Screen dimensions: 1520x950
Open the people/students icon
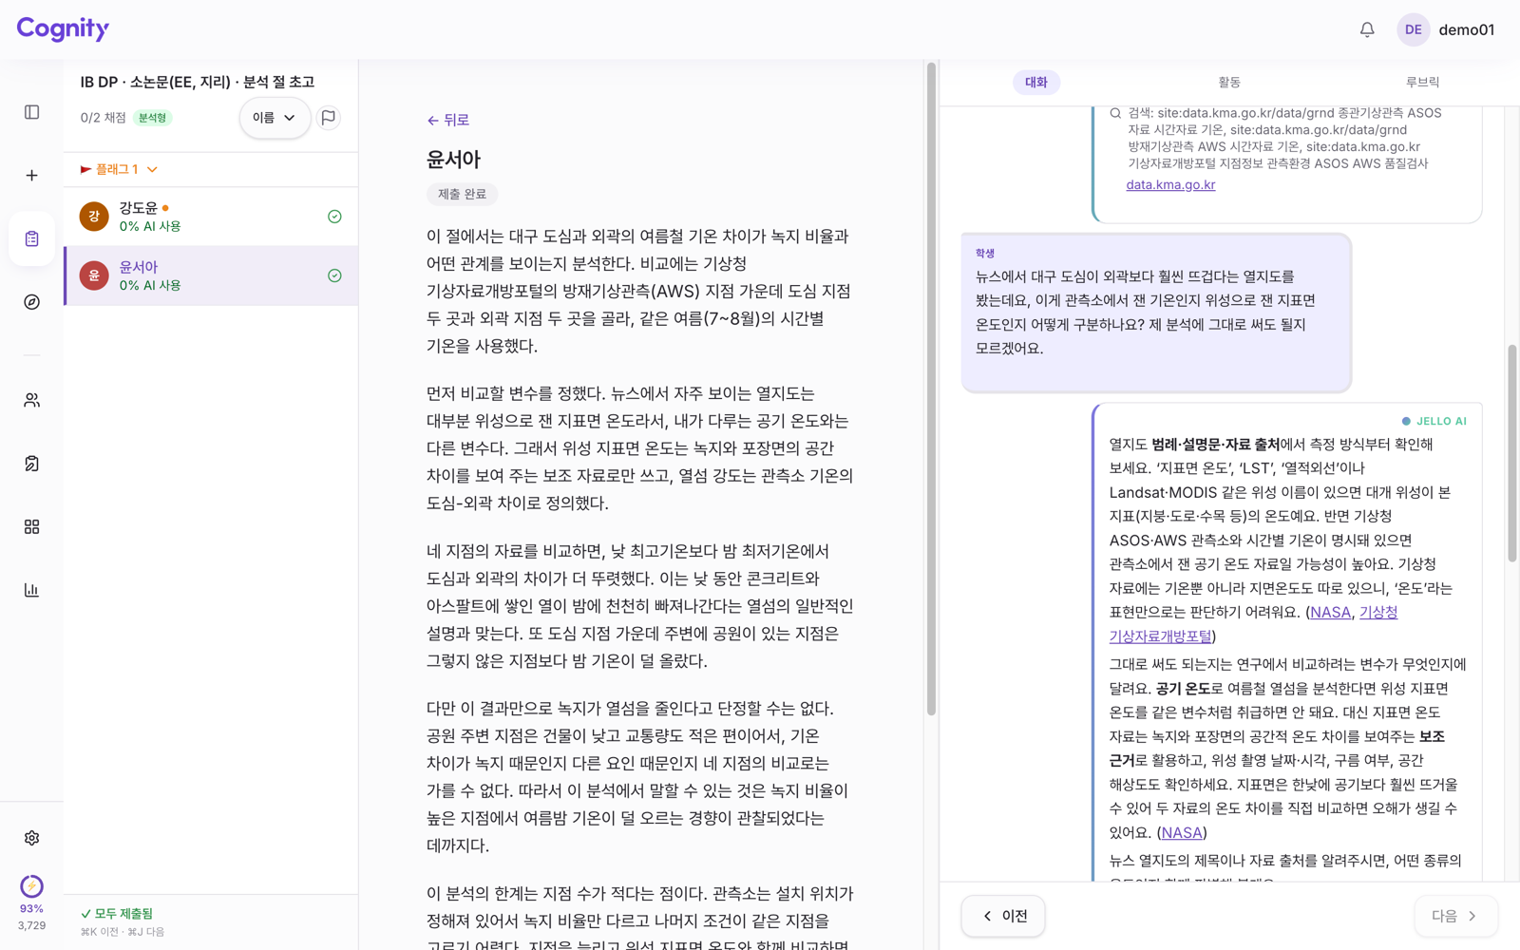point(31,400)
